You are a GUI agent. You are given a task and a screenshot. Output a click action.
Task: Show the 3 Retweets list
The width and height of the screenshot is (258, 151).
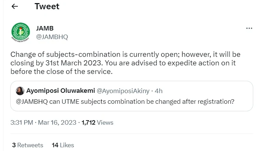27,145
